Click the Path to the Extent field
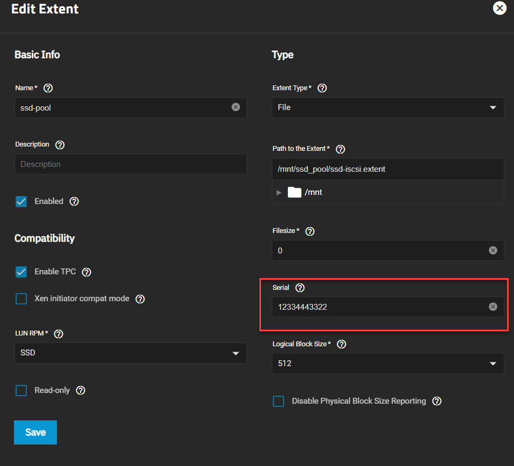This screenshot has width=514, height=466. click(388, 169)
